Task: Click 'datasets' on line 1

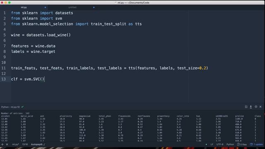Action: [64, 13]
